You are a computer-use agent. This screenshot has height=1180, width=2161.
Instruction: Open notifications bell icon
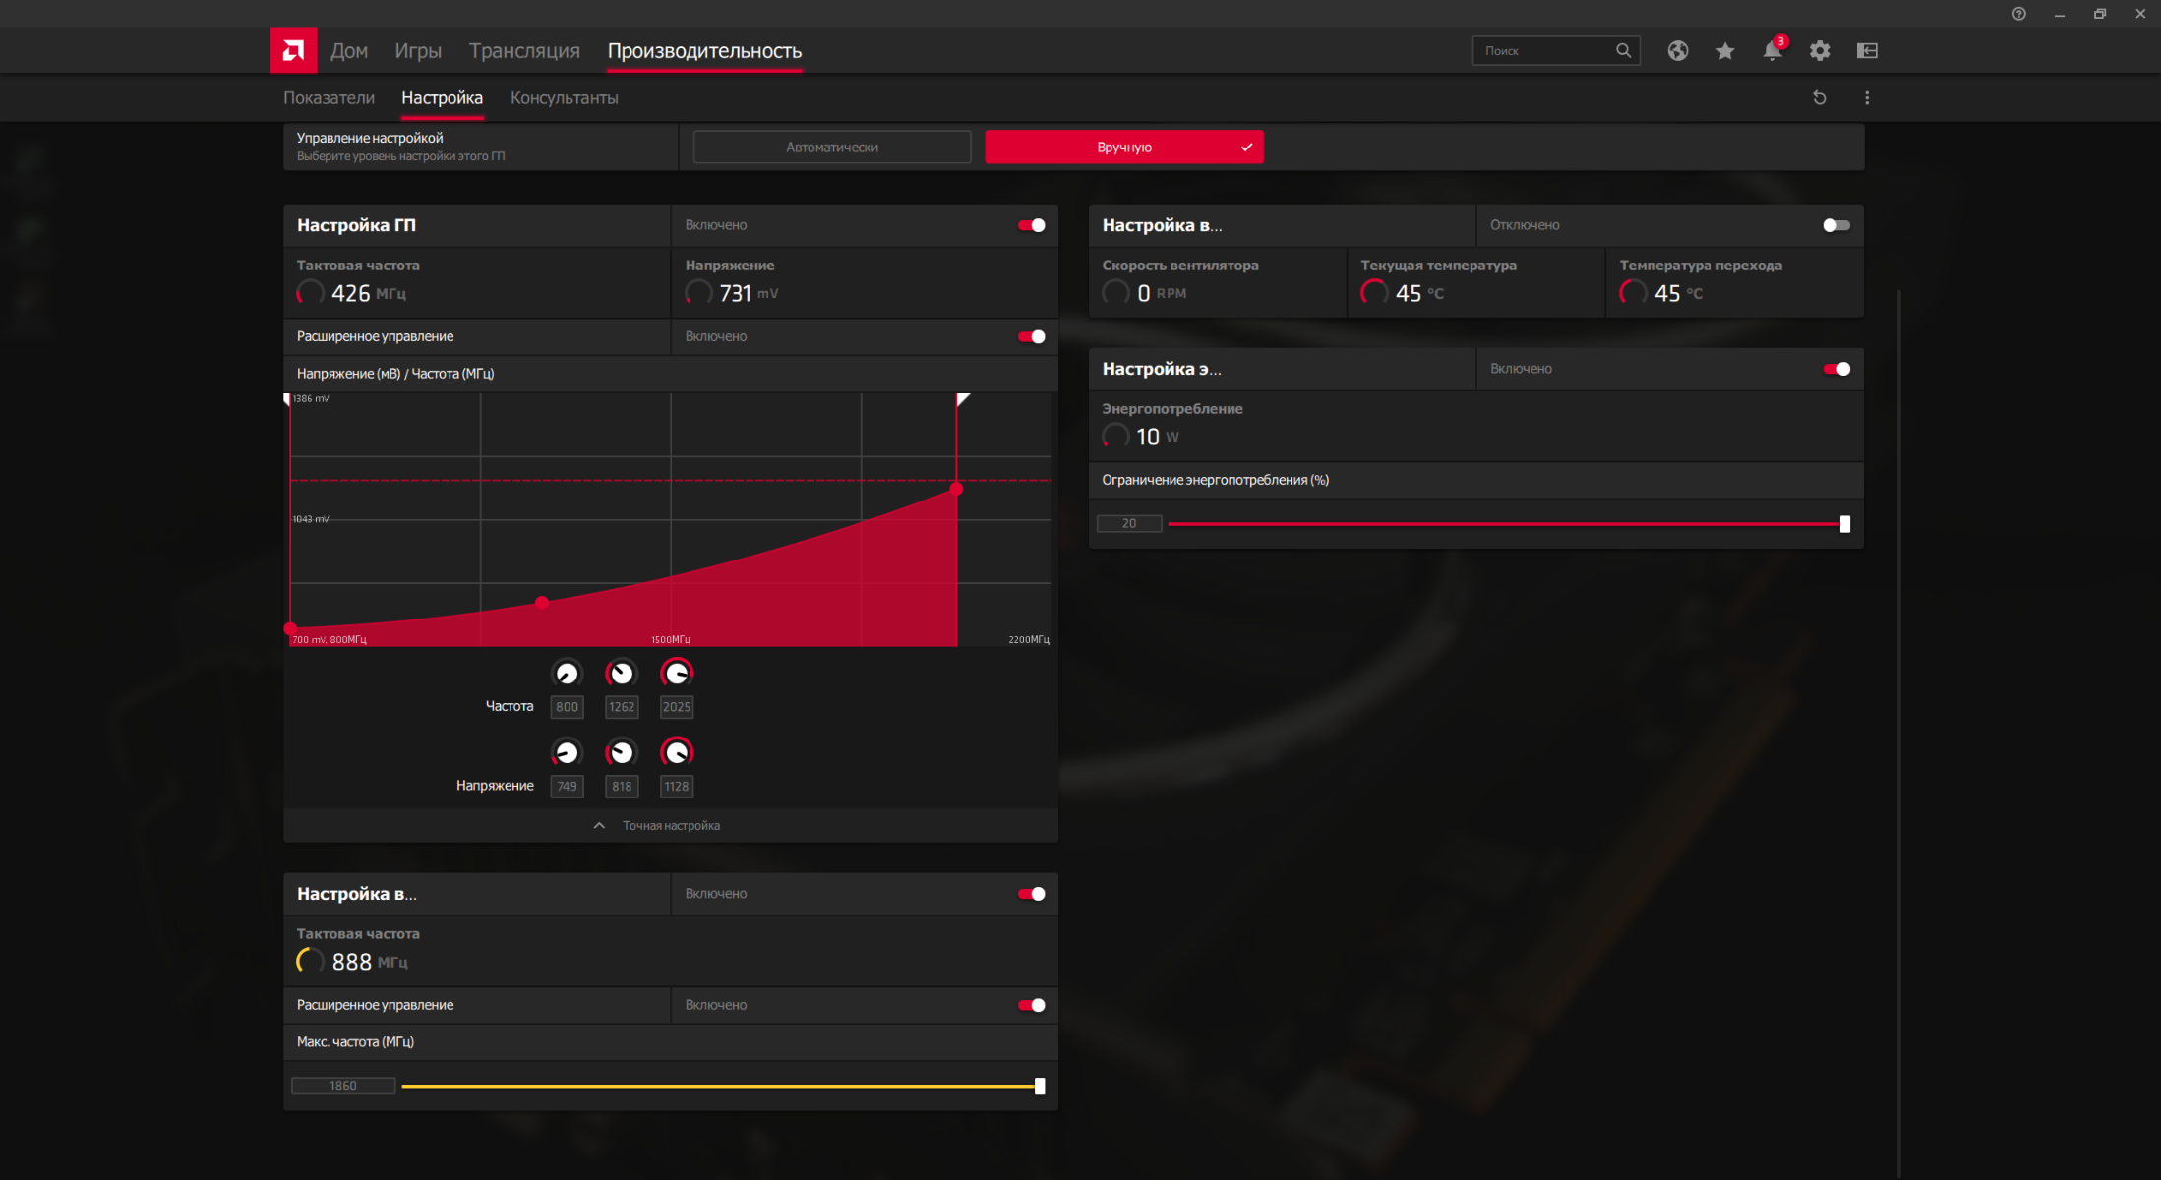pos(1771,51)
